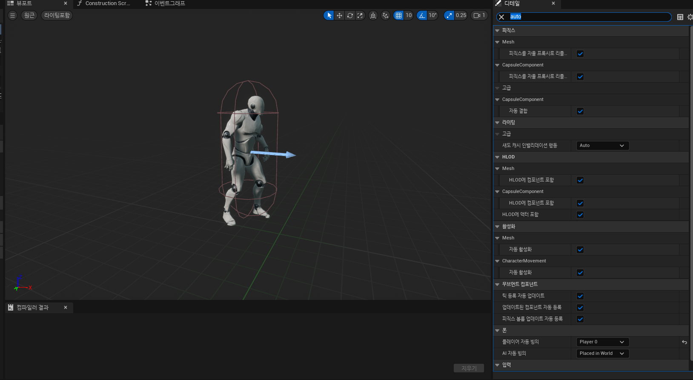Click the XYZ axis gizmo in viewport
Screen dimensions: 693x380
point(23,283)
